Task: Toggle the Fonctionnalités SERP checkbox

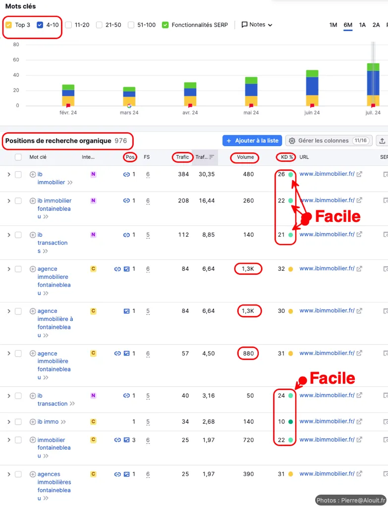Action: click(166, 25)
